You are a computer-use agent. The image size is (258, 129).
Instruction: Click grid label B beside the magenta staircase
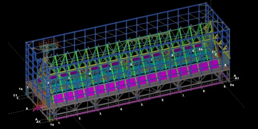click(27, 109)
